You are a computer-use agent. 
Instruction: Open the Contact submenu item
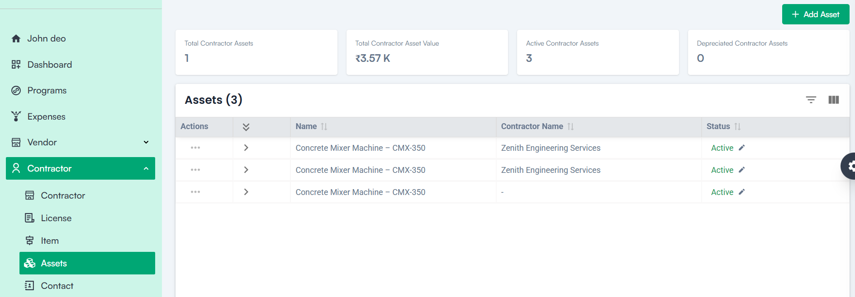click(87, 286)
